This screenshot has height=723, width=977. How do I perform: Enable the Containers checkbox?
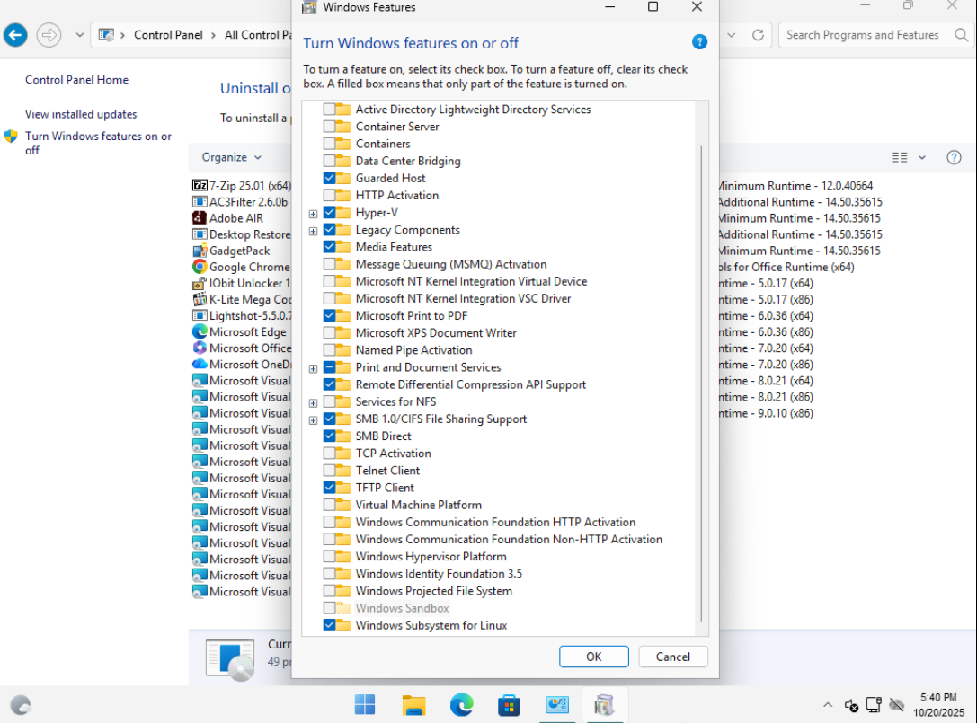[330, 143]
